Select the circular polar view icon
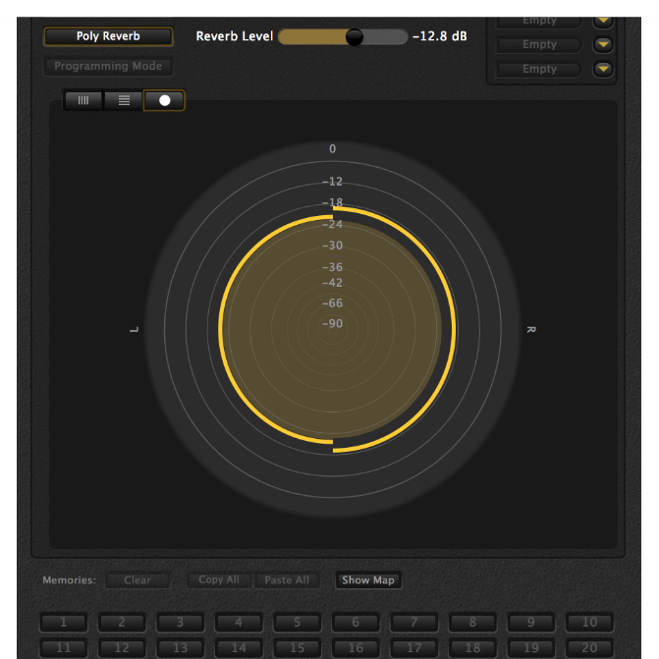Image resolution: width=659 pixels, height=659 pixels. [x=164, y=100]
